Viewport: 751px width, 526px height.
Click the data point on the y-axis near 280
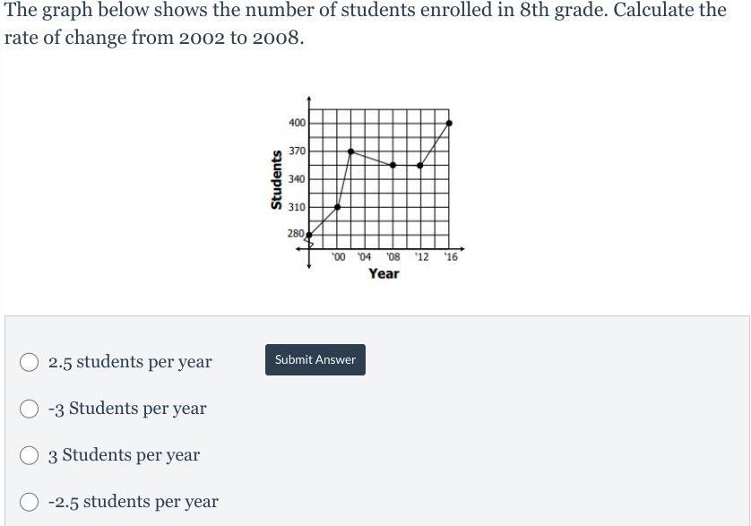coord(309,235)
